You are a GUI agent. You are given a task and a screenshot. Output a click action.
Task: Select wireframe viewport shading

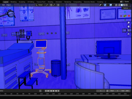[119, 5]
